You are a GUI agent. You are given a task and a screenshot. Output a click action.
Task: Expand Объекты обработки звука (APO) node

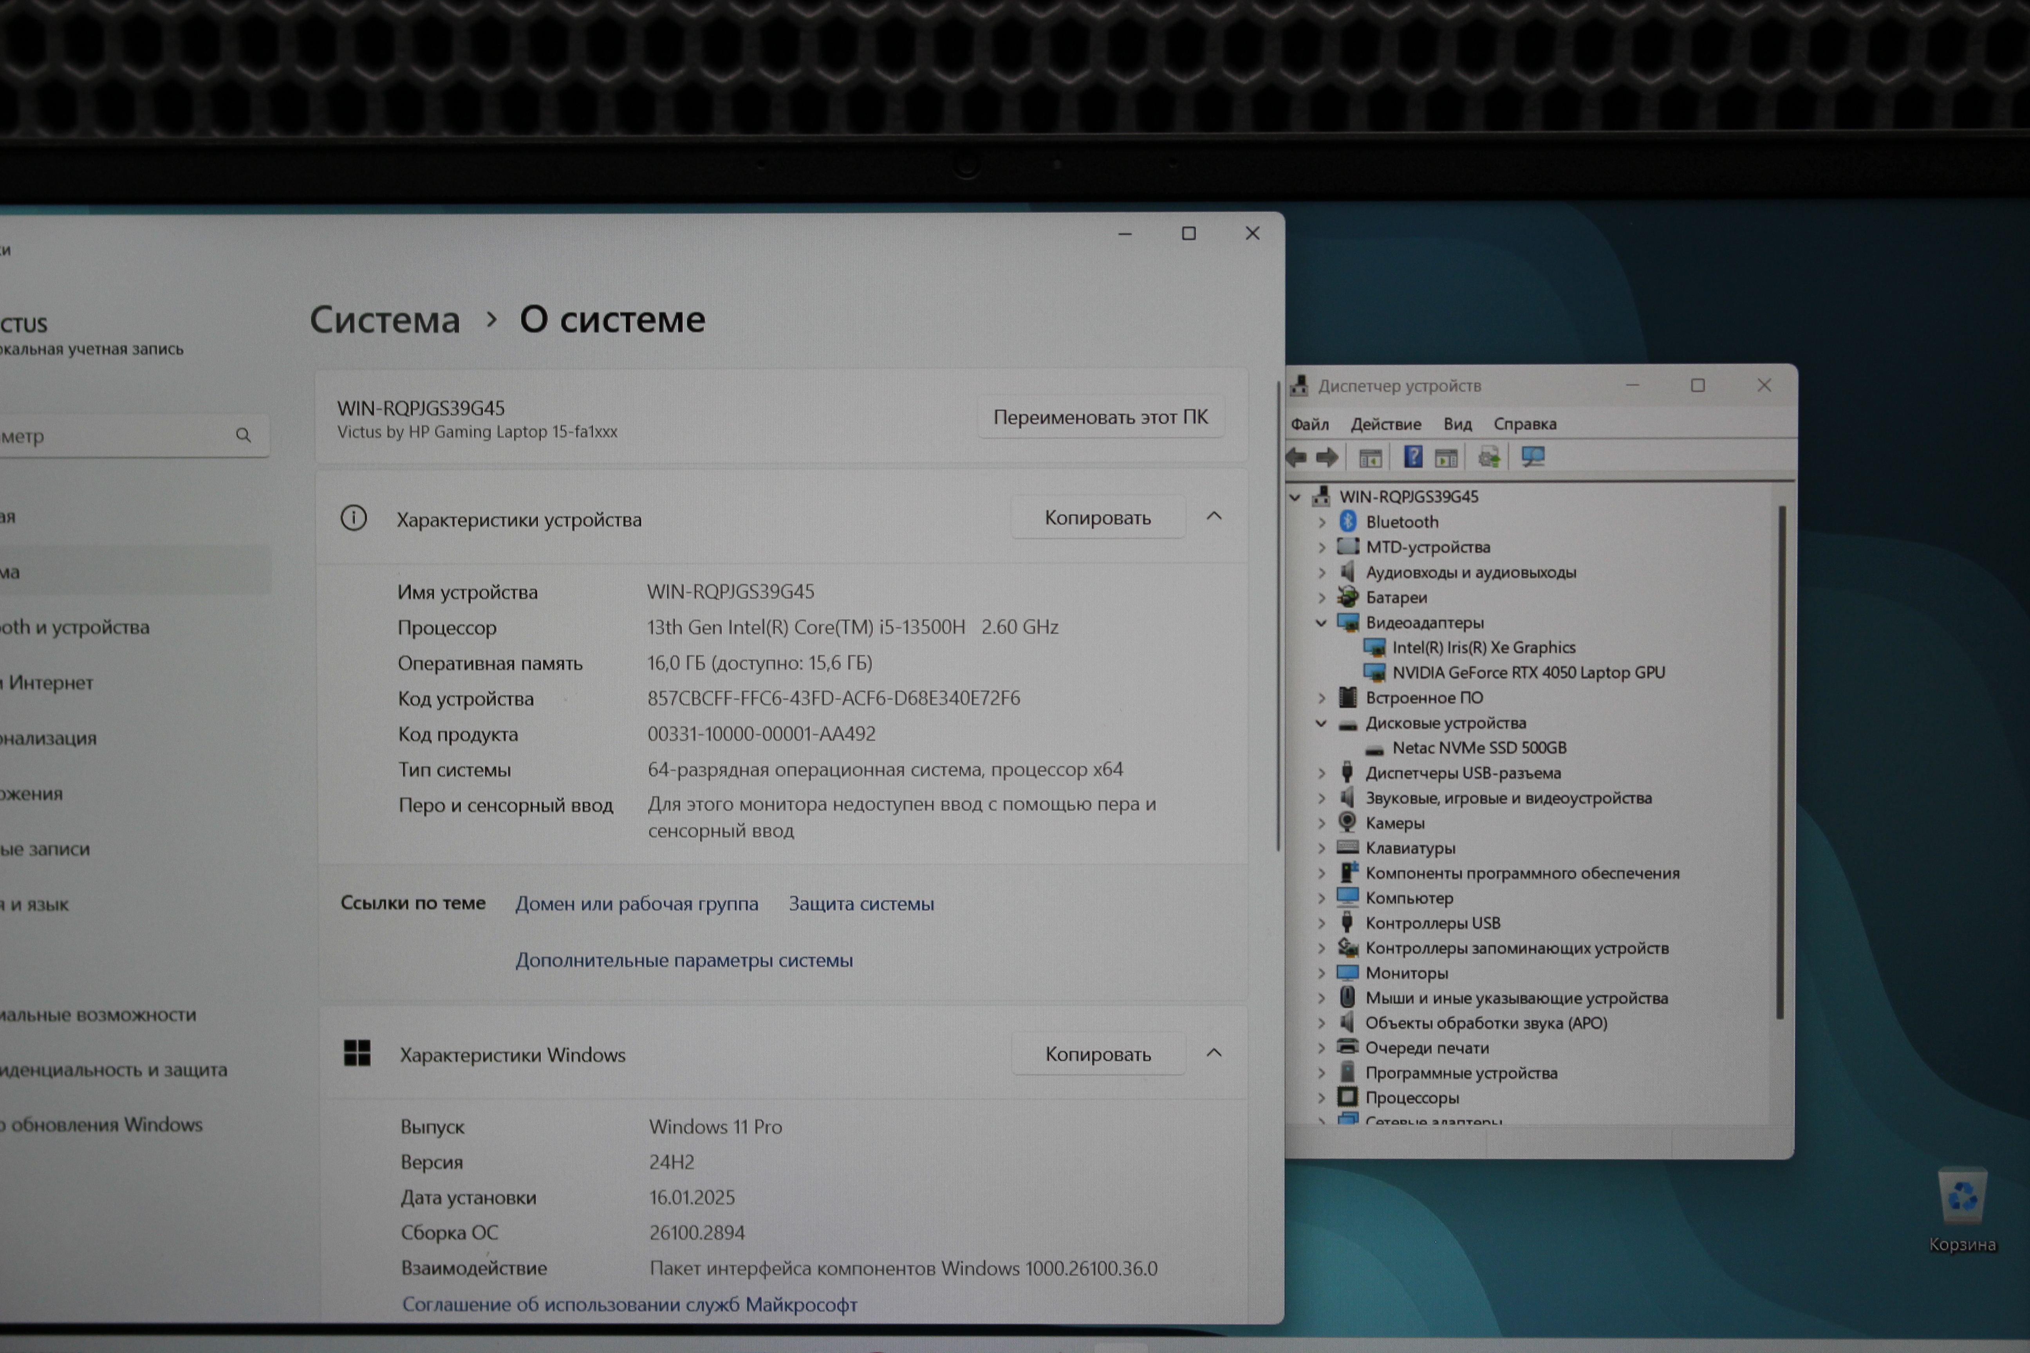pyautogui.click(x=1321, y=1023)
